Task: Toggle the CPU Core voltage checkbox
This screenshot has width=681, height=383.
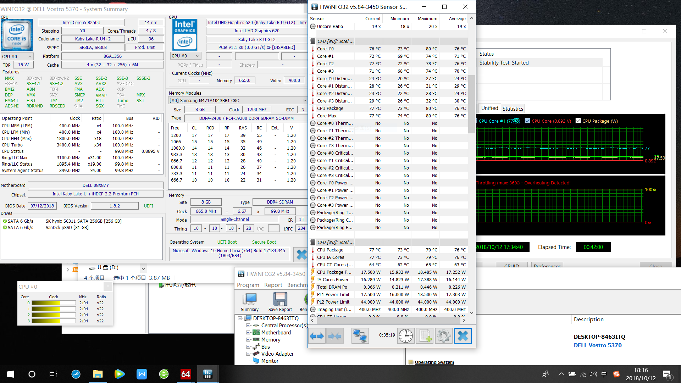Action: [527, 121]
